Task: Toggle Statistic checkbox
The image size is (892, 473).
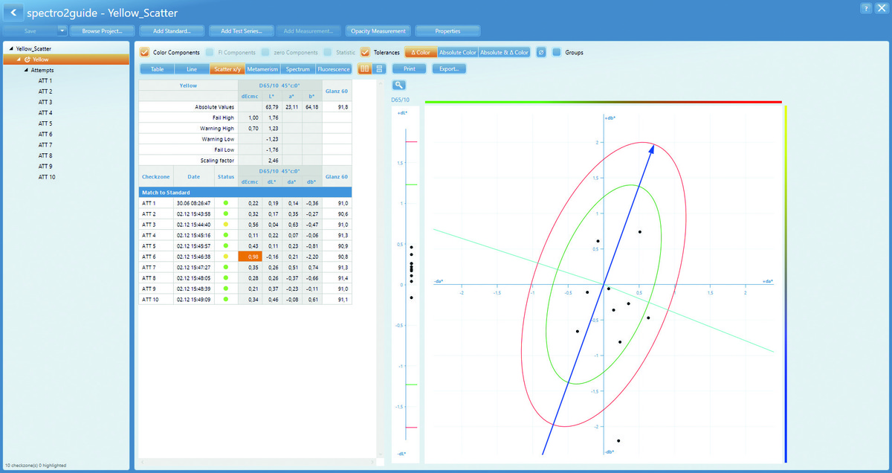Action: pos(328,53)
